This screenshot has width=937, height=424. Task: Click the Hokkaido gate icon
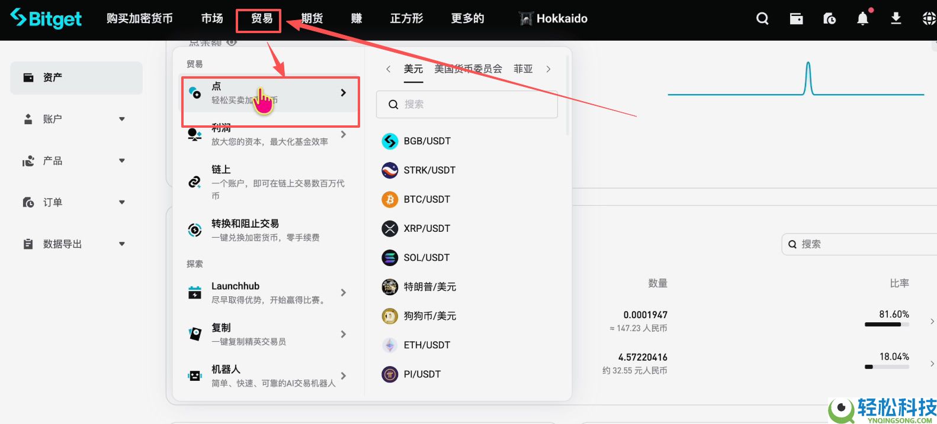coord(526,19)
